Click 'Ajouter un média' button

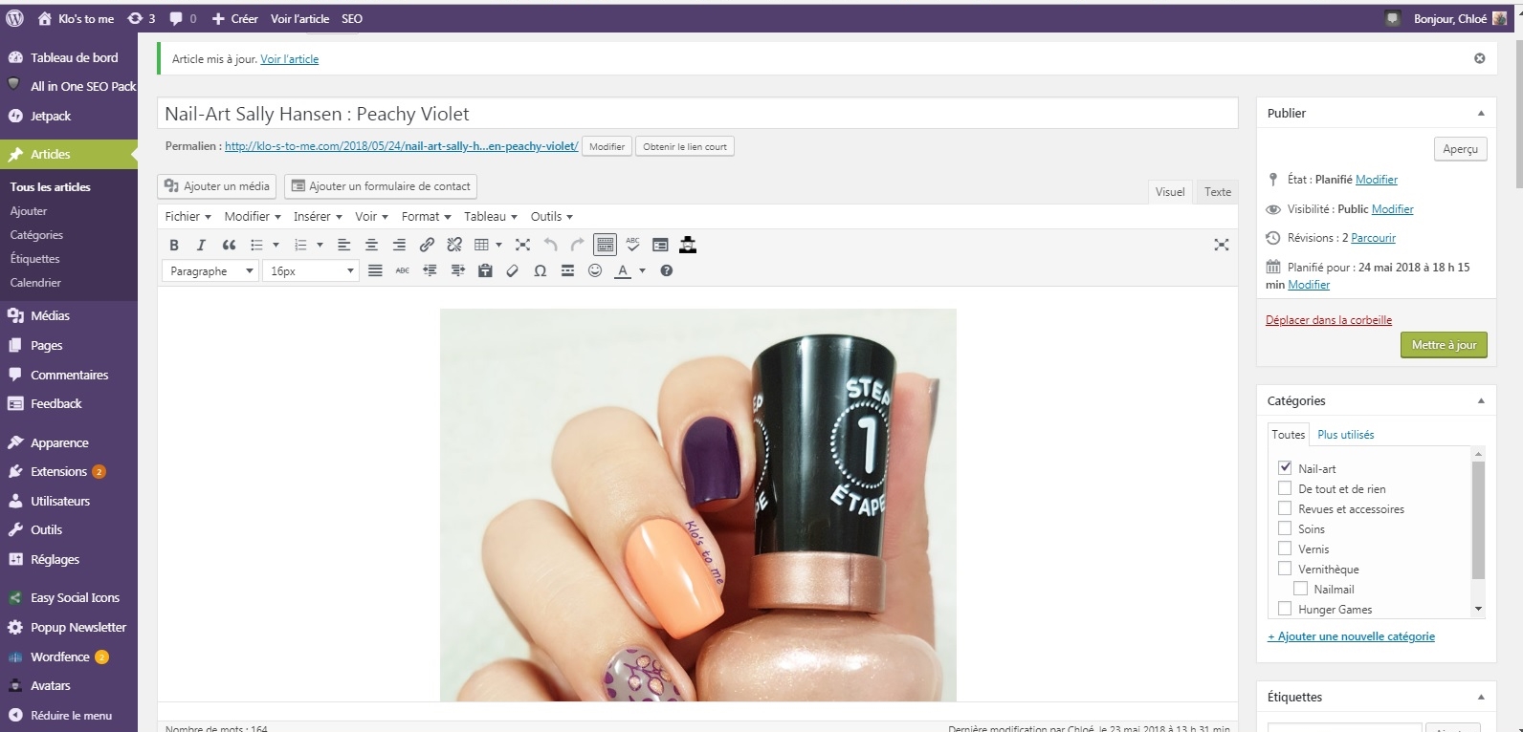[217, 186]
